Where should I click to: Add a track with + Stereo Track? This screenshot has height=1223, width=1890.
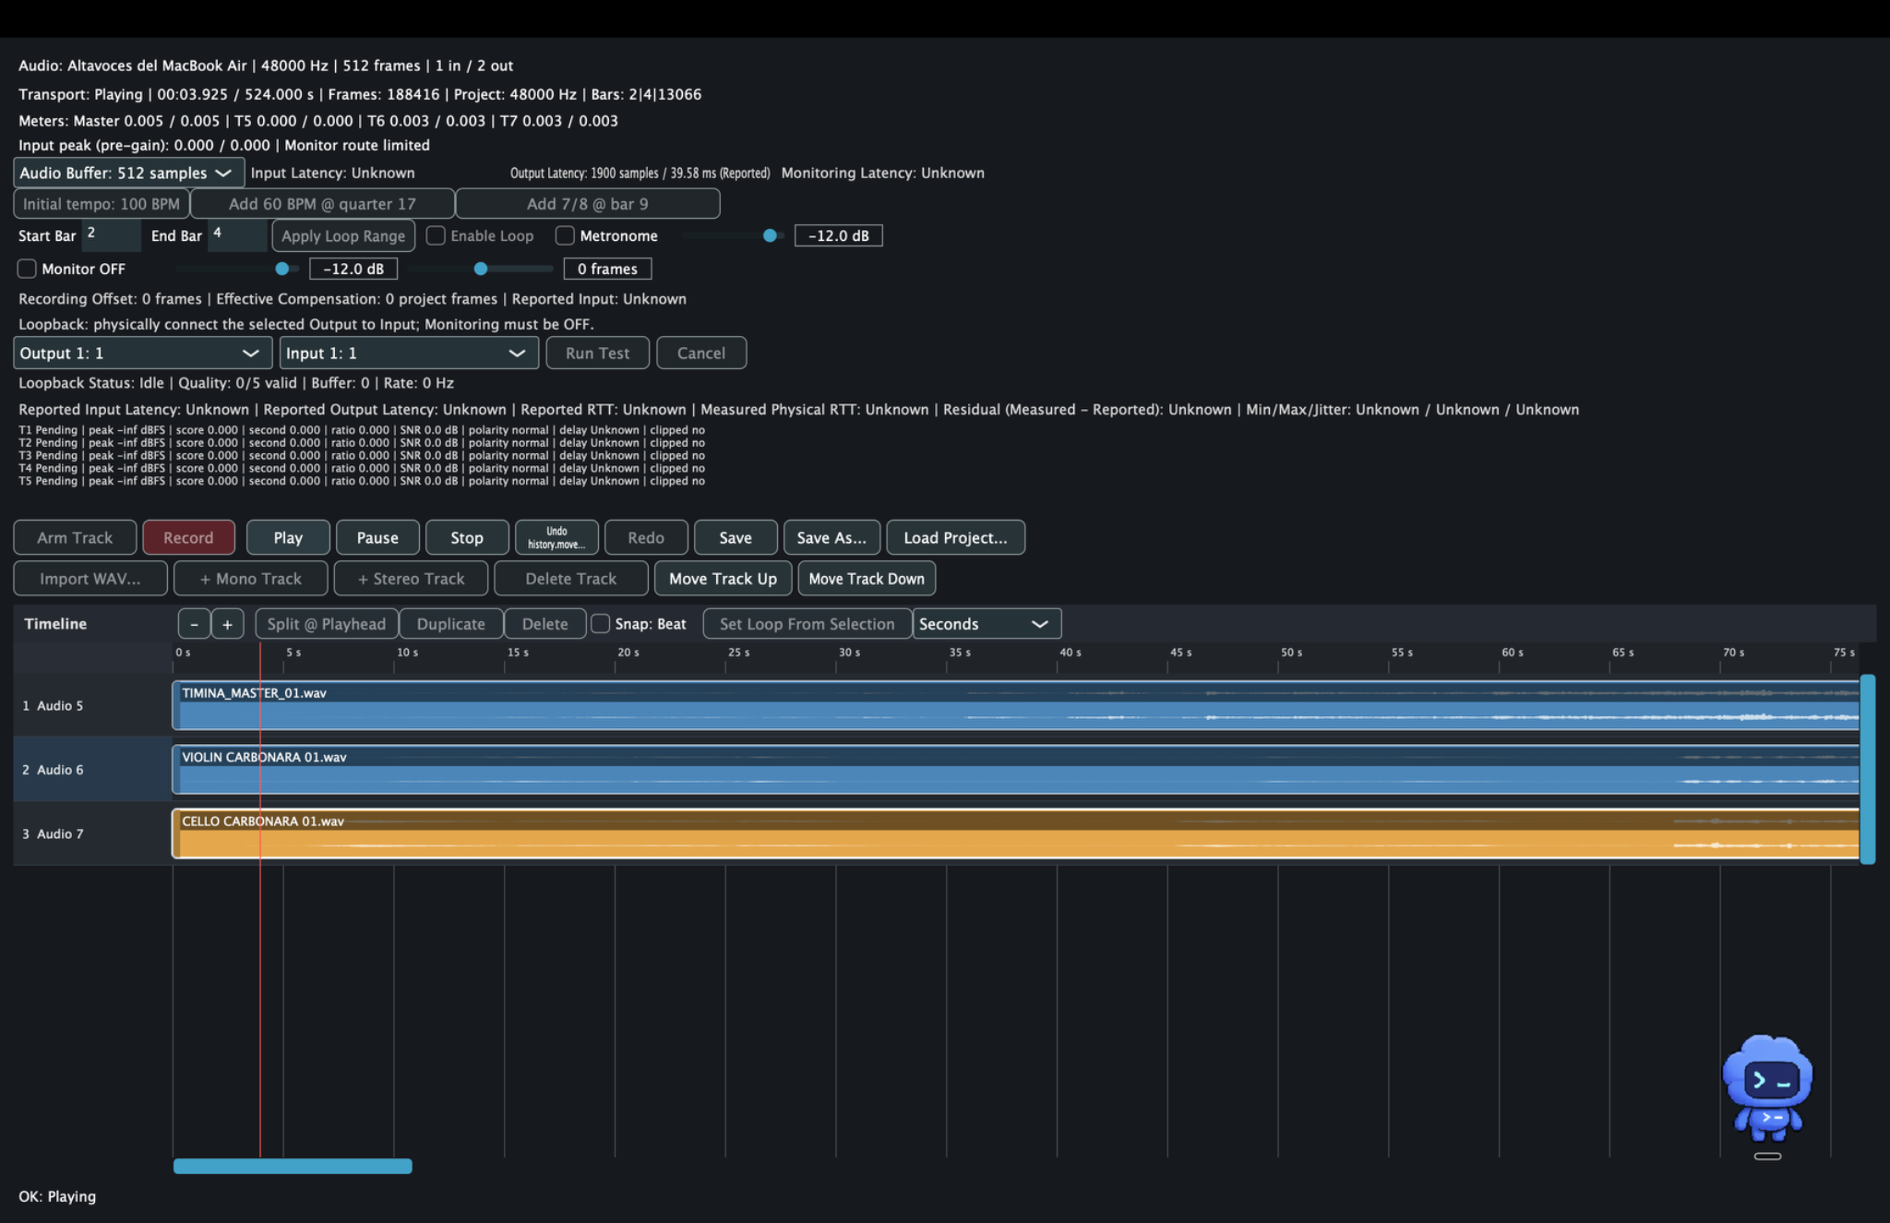[x=411, y=579]
